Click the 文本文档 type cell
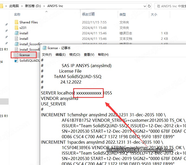Screen dimensions: 186x165 point(126,39)
